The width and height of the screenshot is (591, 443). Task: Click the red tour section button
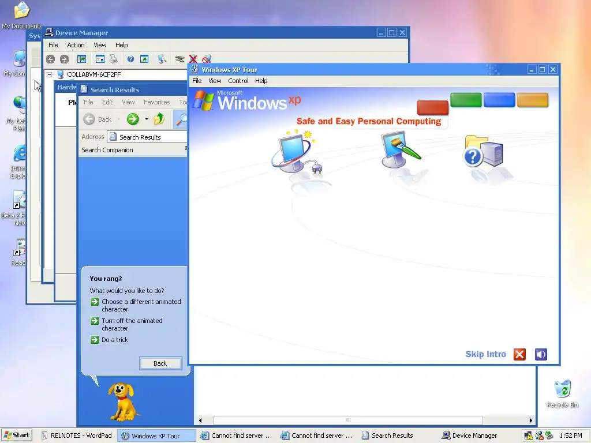[x=433, y=107]
